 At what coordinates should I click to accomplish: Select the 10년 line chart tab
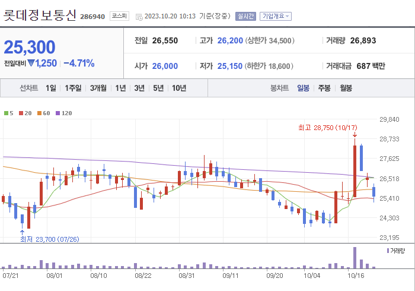[x=179, y=88]
